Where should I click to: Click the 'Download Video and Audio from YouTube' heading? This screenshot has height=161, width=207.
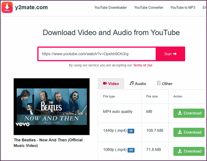click(111, 33)
